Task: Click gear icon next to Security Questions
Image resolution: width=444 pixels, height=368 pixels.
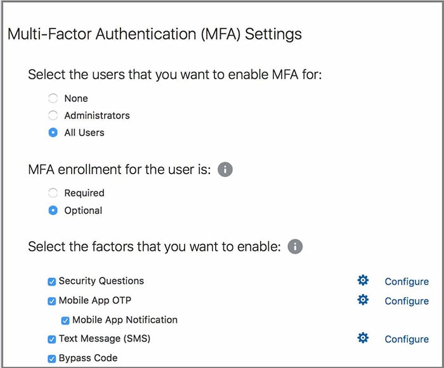Action: 363,281
